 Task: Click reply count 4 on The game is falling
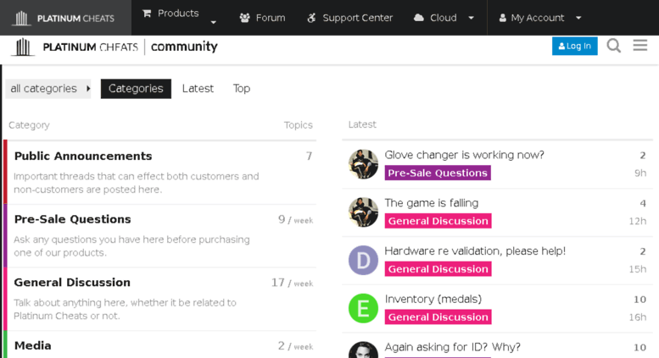(x=643, y=204)
